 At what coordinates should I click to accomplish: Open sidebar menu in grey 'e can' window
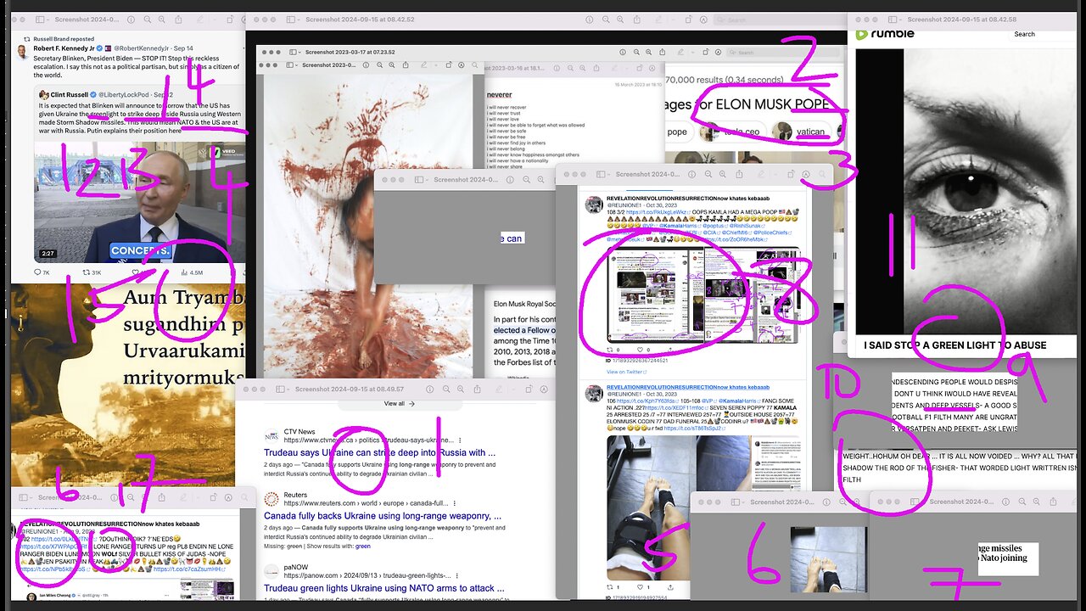coord(420,179)
